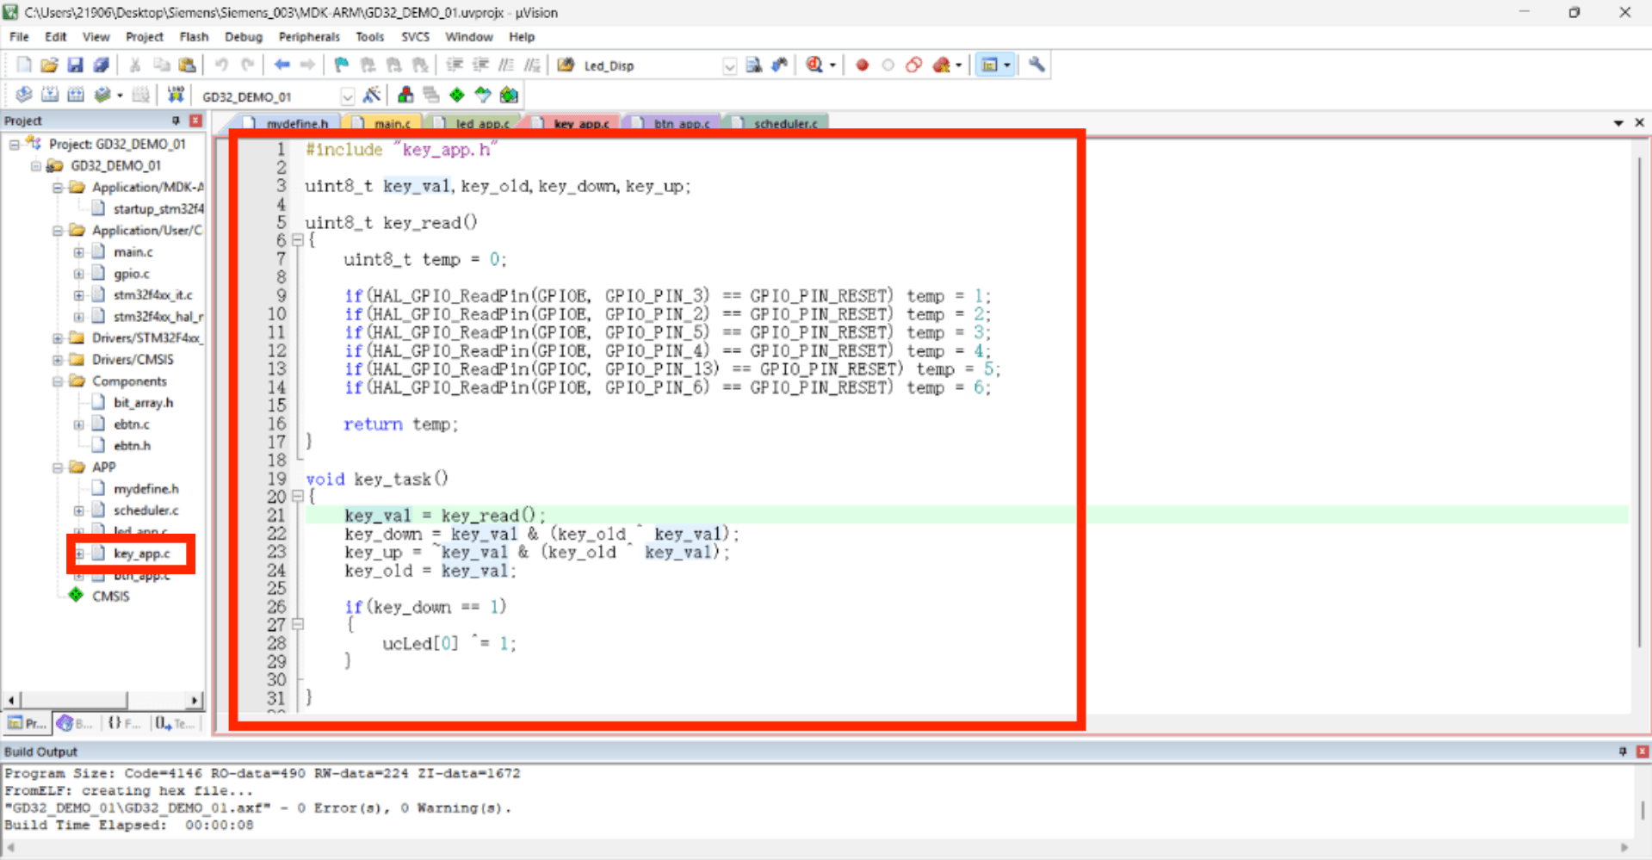Toggle the Project panel pin icon
Screen dimensions: 1652x860
[176, 121]
